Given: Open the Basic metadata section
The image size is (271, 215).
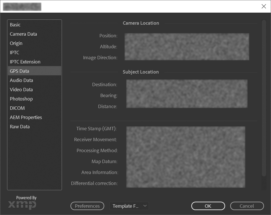Looking at the screenshot, I should point(15,25).
